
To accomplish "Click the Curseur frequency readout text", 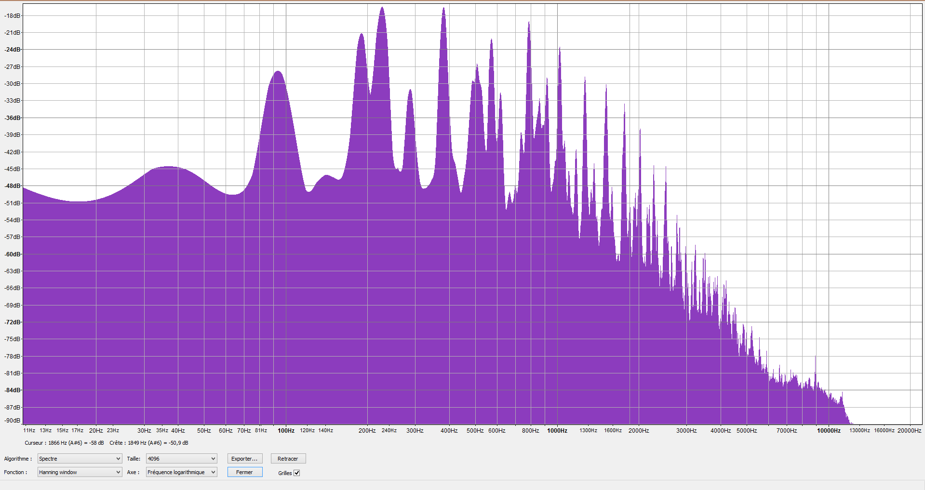I will [x=64, y=443].
